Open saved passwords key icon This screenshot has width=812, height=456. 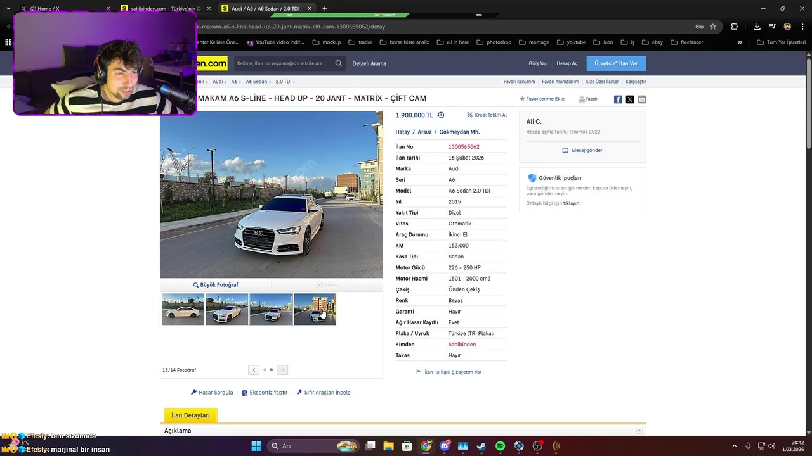(699, 27)
